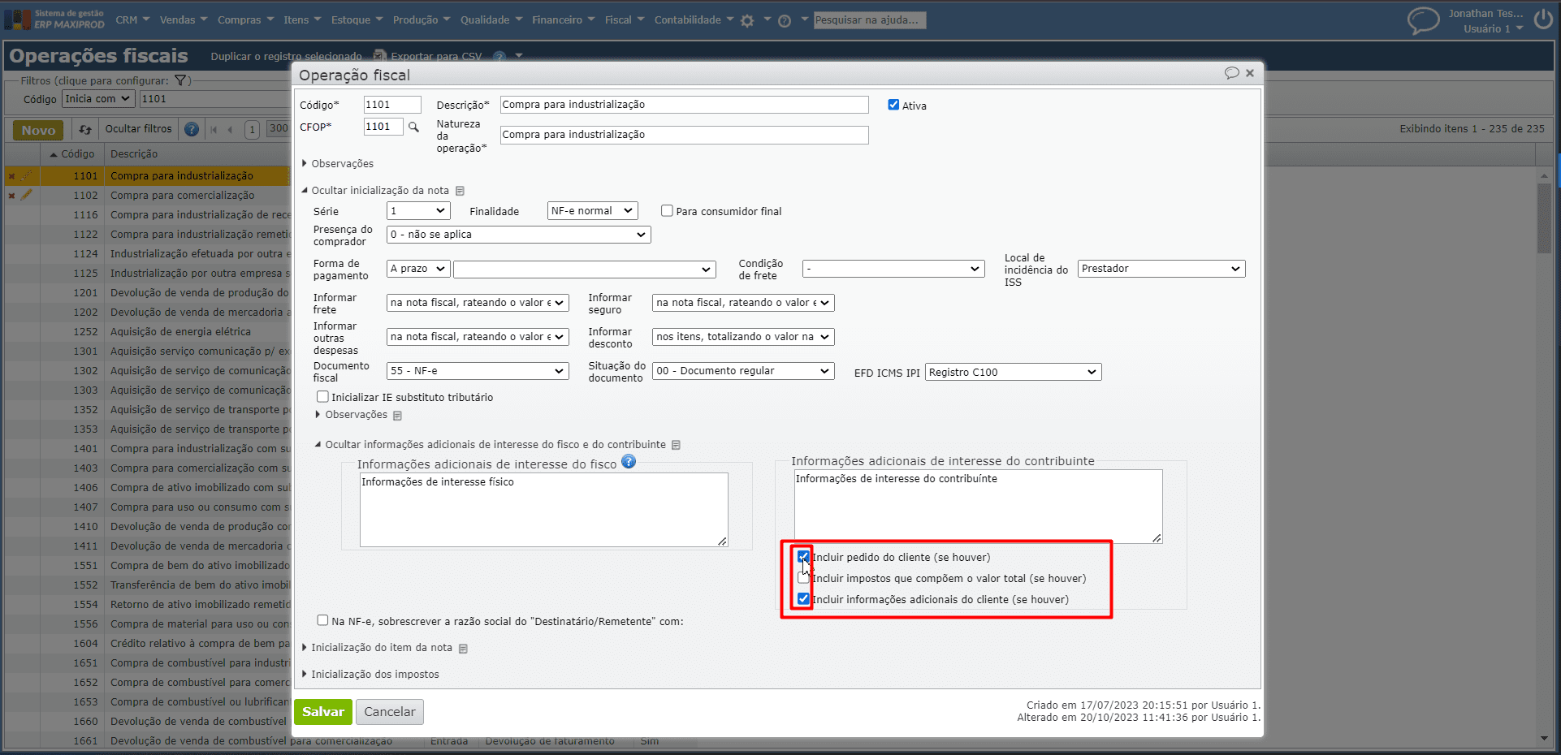Check Inicializar IE substituto tributário

point(322,397)
